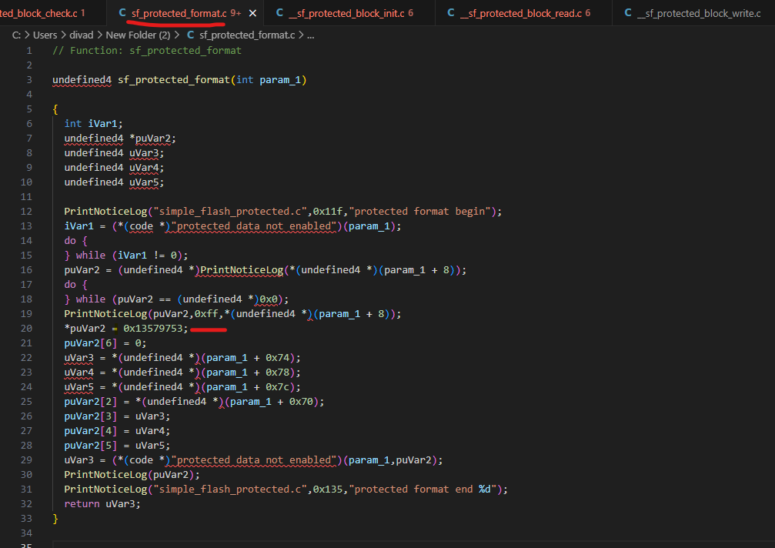Image resolution: width=775 pixels, height=548 pixels.
Task: Click "protected format begin" string
Action: (419, 212)
